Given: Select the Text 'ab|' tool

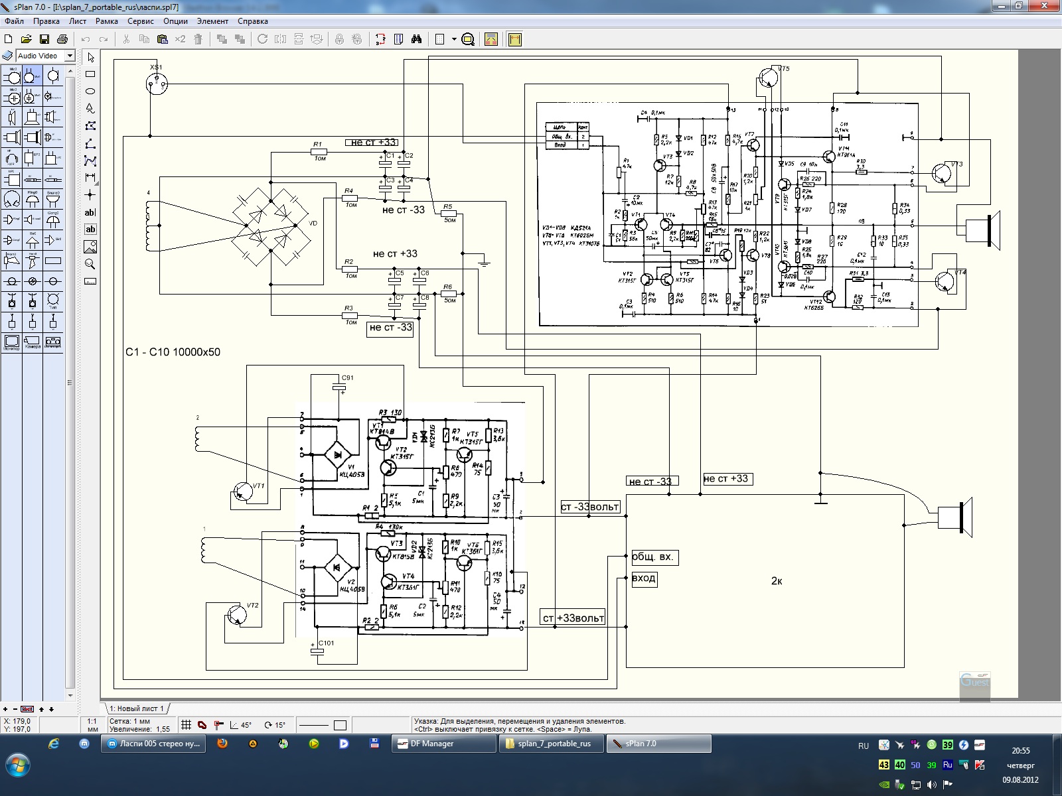Looking at the screenshot, I should tap(91, 212).
